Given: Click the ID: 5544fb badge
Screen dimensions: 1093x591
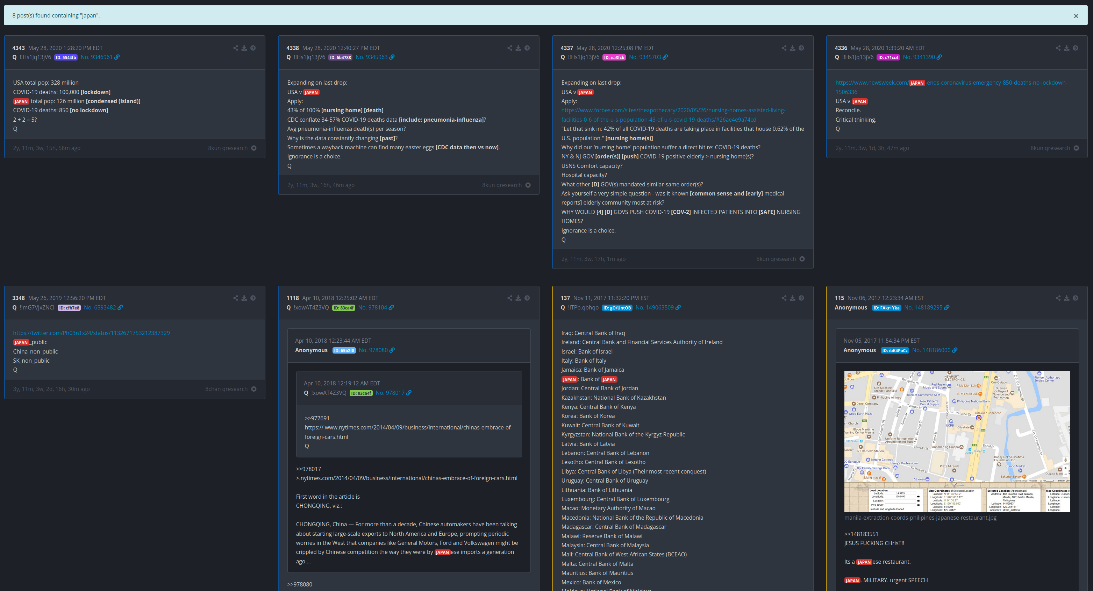Looking at the screenshot, I should [66, 58].
